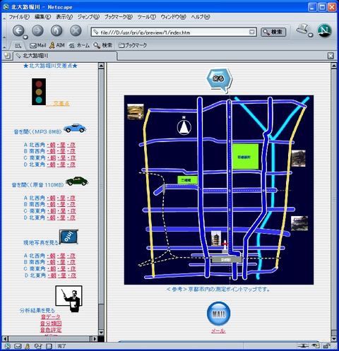Click the pagoda thumbnail on the map
The width and height of the screenshot is (339, 351).
[216, 238]
